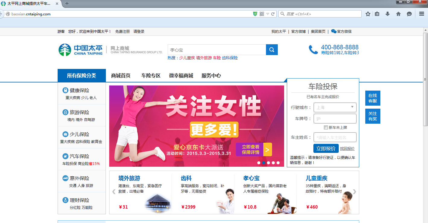This screenshot has height=223, width=428.
Task: Select the second banner slide dot
Action: (x=264, y=163)
